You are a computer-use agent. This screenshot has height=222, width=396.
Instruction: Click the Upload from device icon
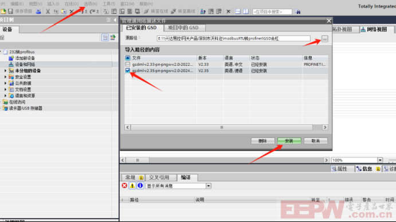click(x=122, y=11)
